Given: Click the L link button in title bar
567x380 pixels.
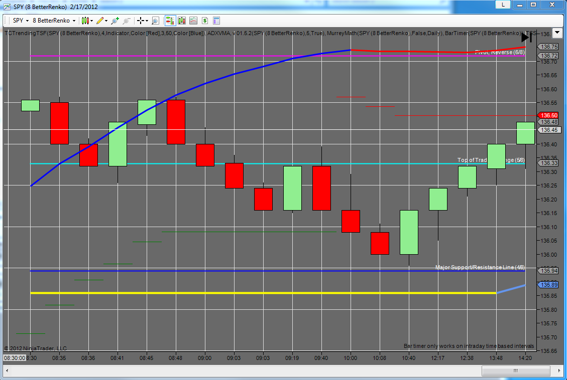Looking at the screenshot, I should pos(503,5).
